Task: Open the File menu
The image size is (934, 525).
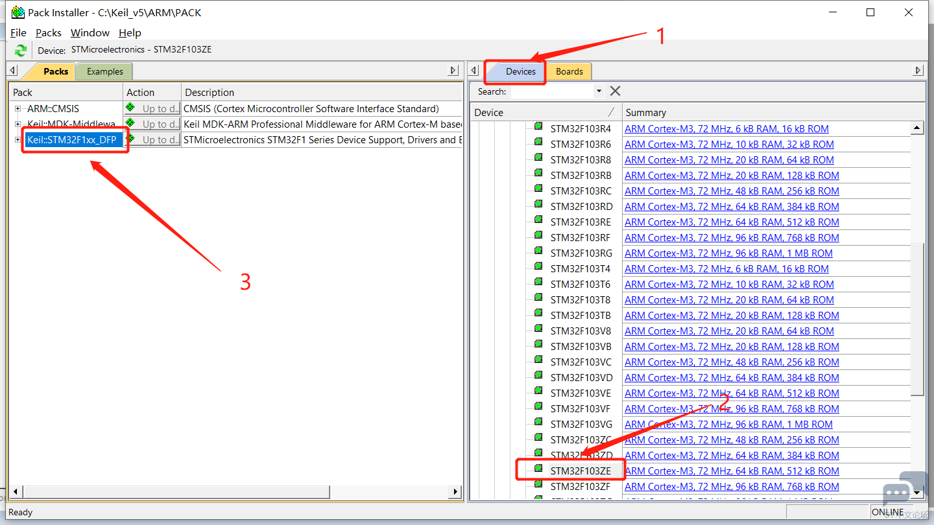Action: coord(18,33)
